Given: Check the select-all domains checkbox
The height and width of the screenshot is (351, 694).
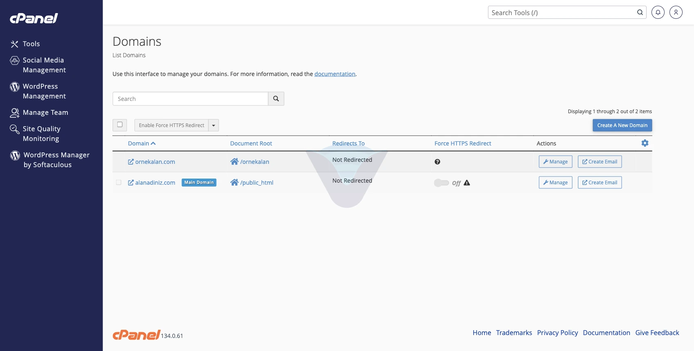Looking at the screenshot, I should (120, 125).
